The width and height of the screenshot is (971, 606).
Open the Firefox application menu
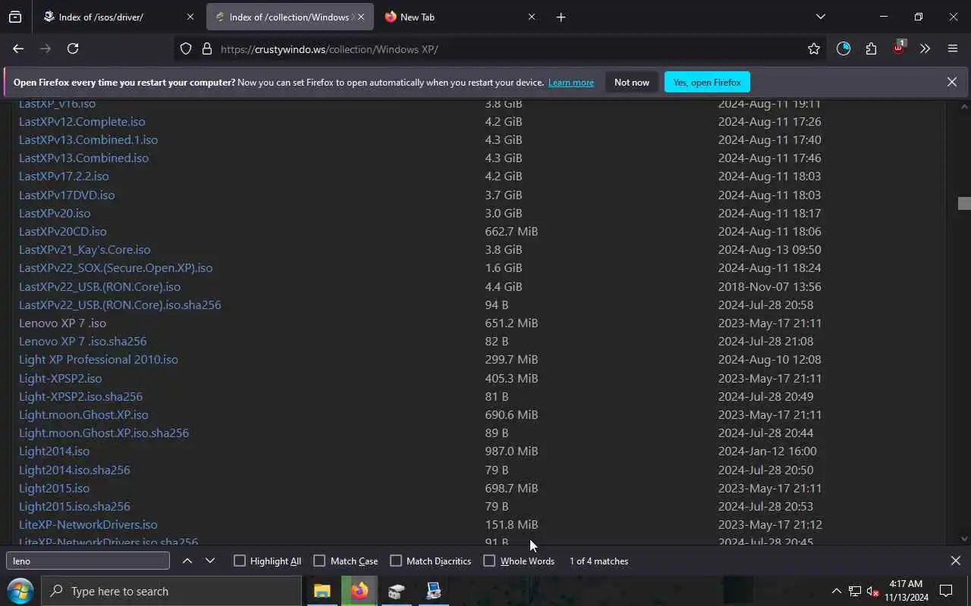(x=953, y=48)
